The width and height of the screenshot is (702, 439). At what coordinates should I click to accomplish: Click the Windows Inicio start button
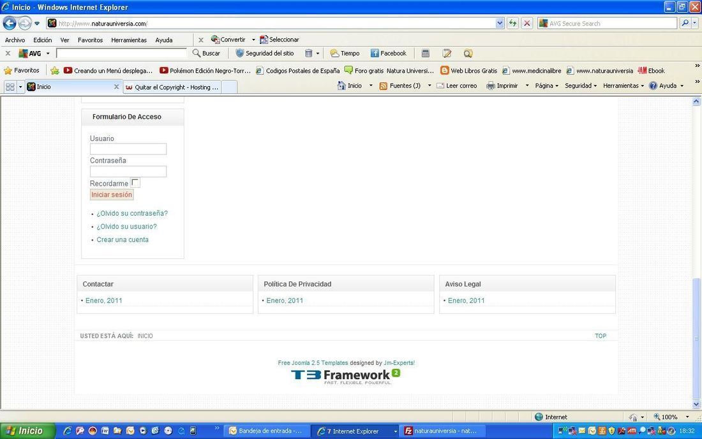click(x=27, y=431)
